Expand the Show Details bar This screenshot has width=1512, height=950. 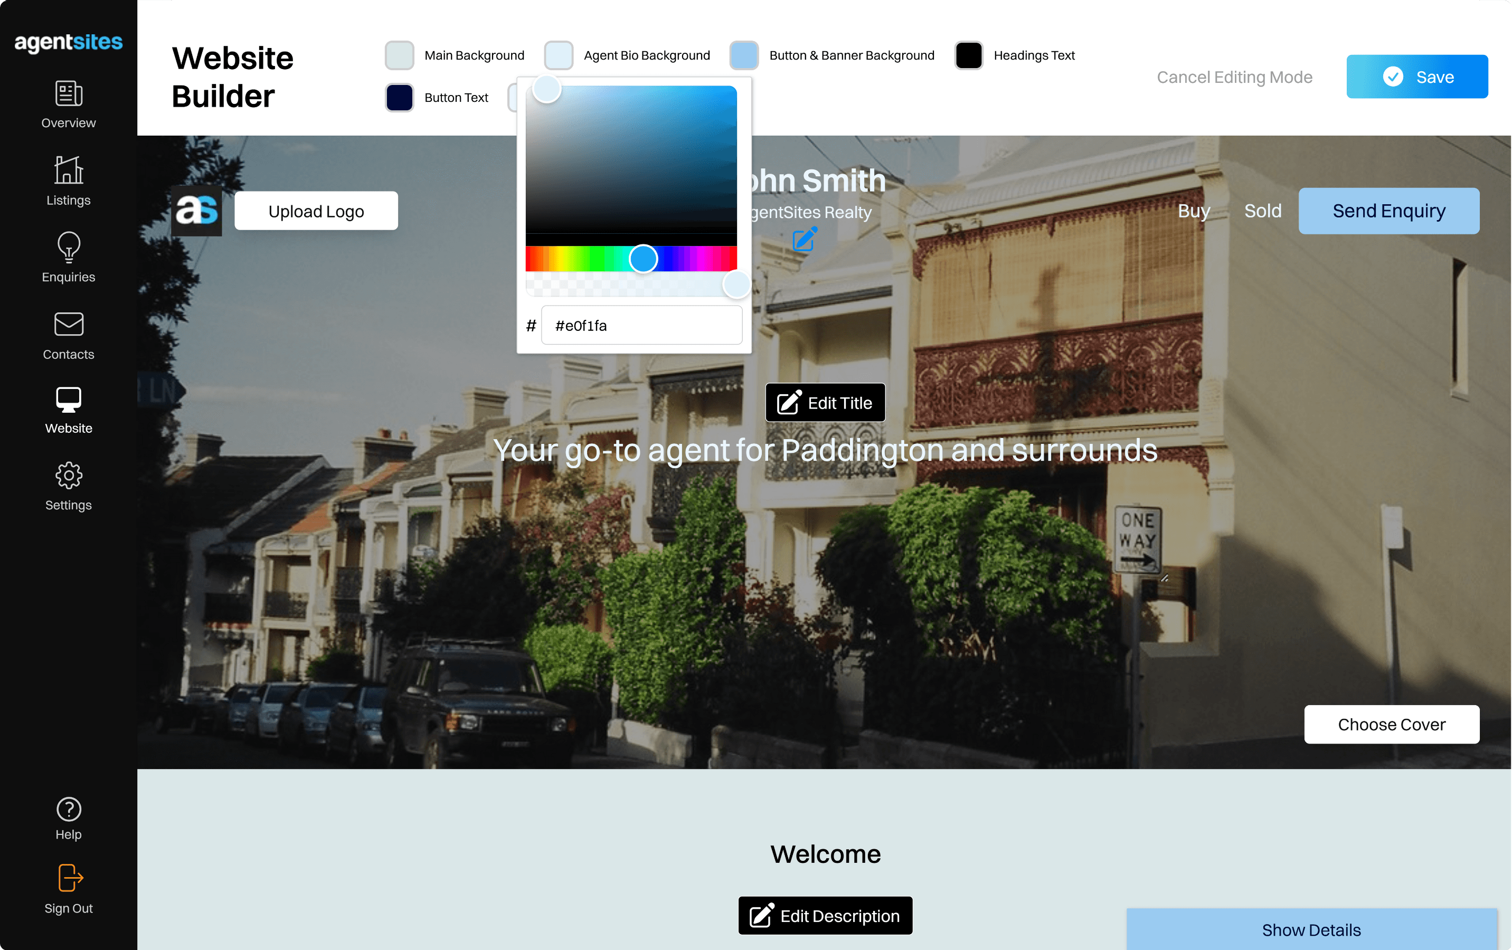point(1311,929)
